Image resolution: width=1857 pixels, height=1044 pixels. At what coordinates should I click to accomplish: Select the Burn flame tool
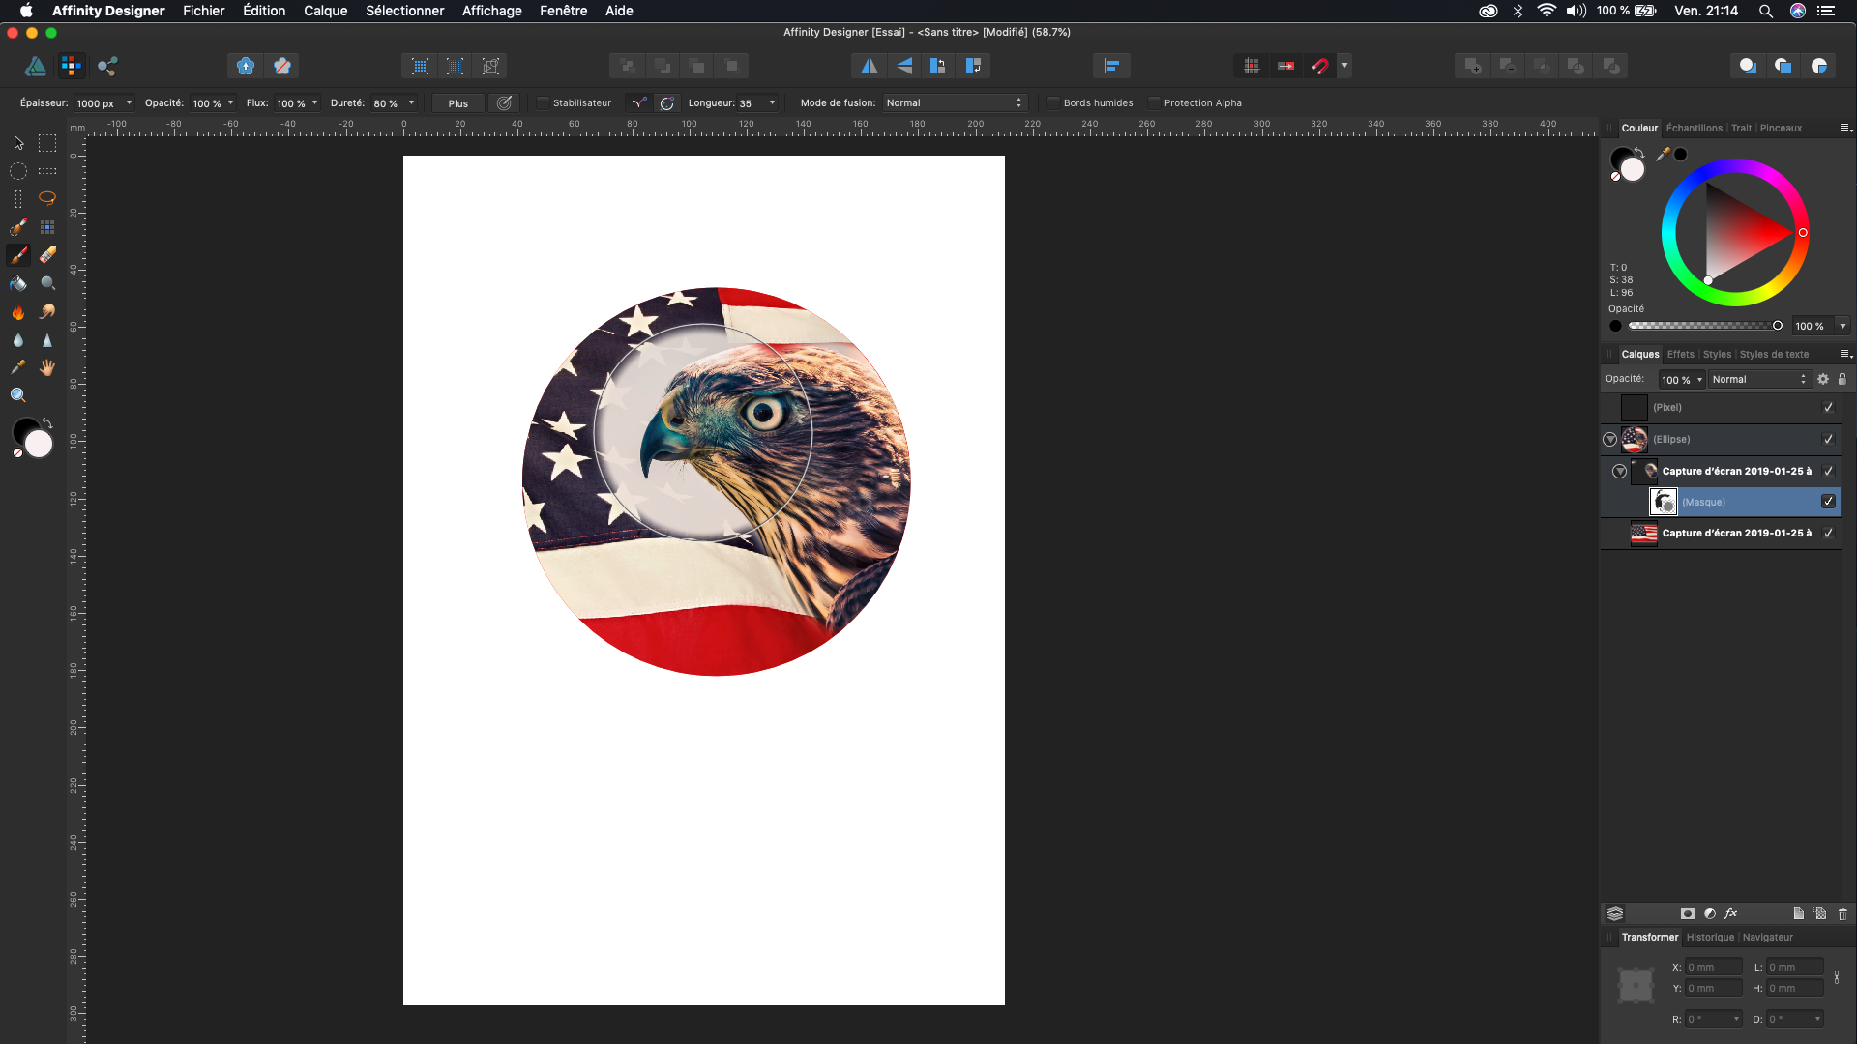point(18,312)
